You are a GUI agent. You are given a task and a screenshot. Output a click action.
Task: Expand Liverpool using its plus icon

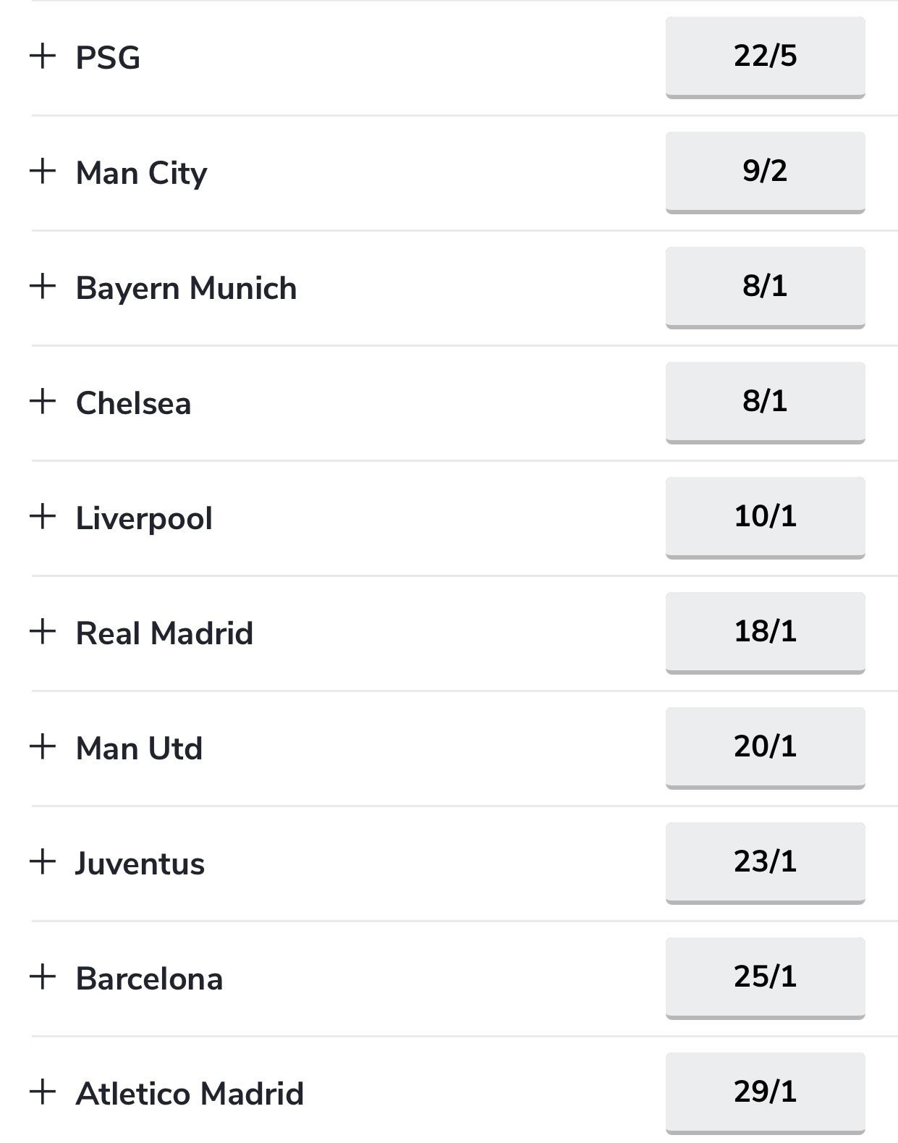(43, 516)
